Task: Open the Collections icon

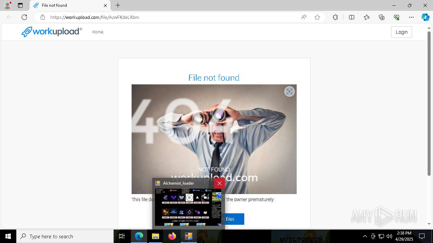Action: click(382, 17)
